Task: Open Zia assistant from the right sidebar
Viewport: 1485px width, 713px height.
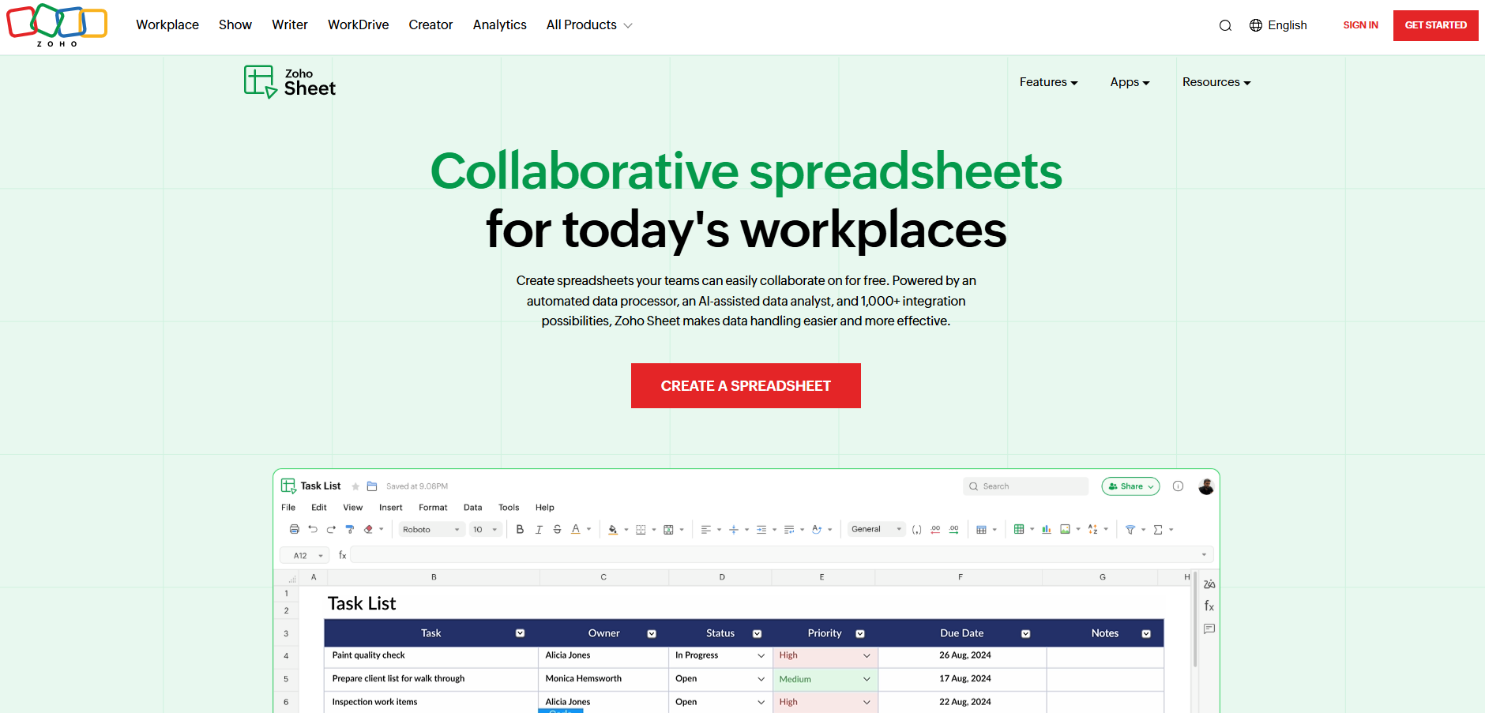Action: [x=1209, y=584]
